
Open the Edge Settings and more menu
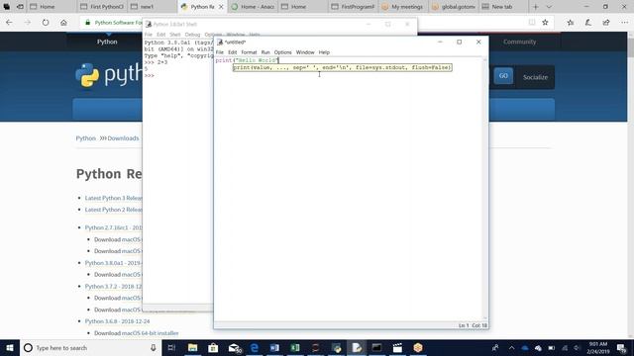point(624,23)
